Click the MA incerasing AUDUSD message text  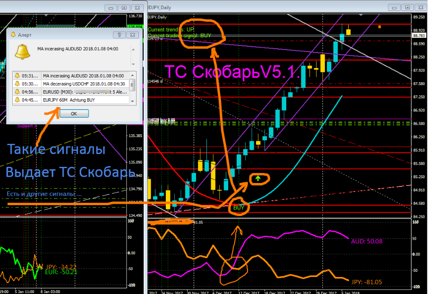coord(78,49)
